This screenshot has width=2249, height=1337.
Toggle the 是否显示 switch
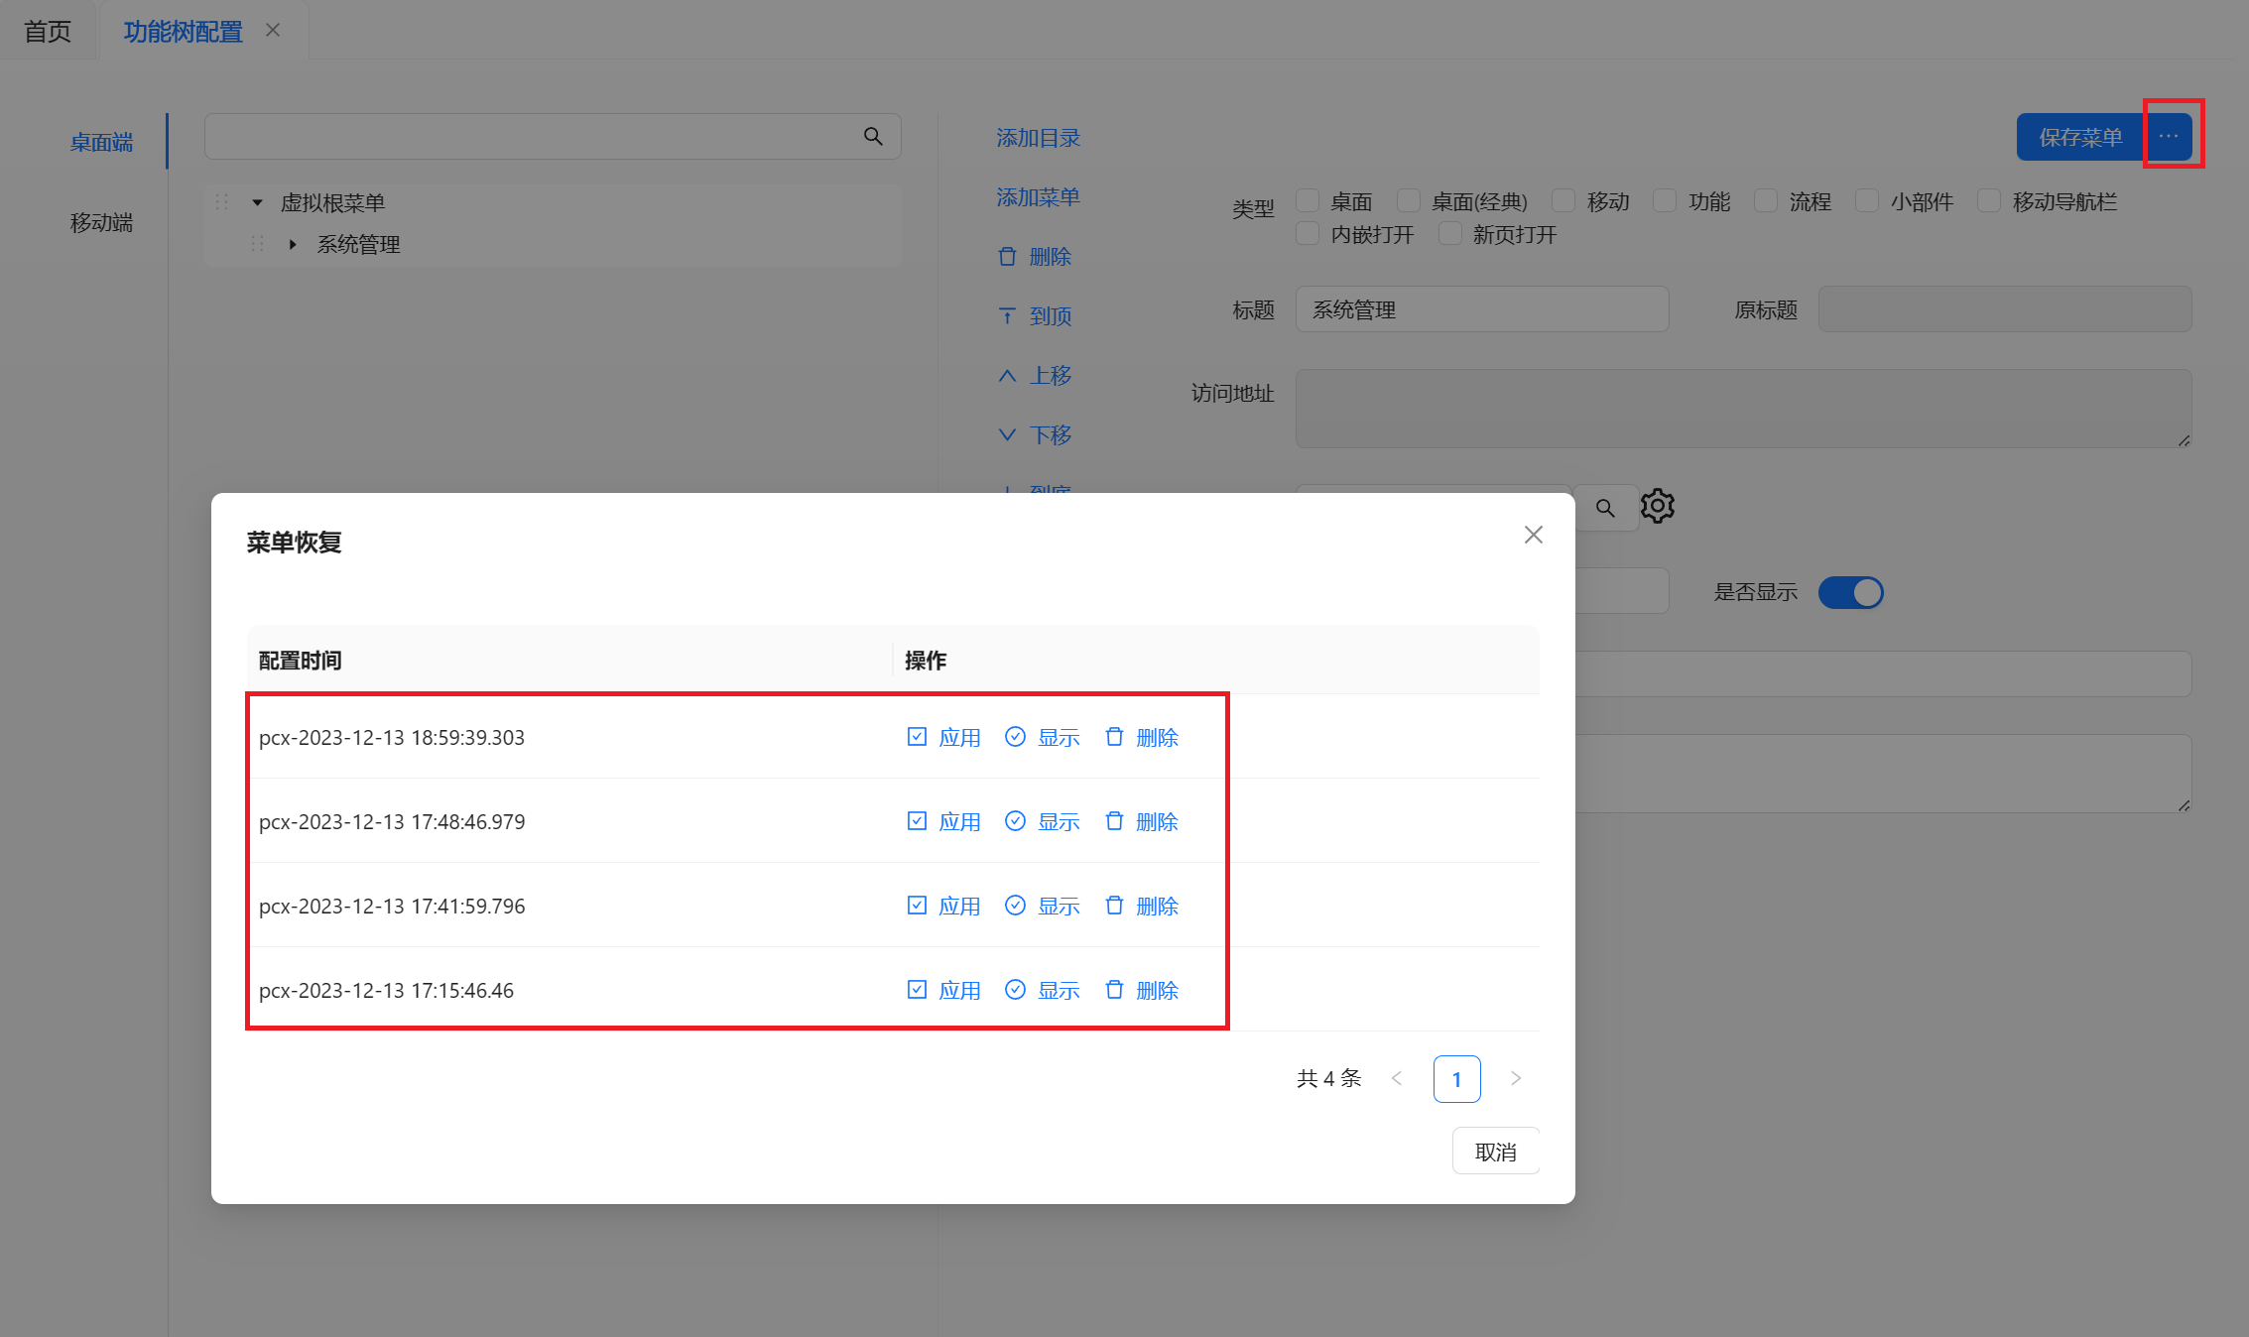tap(1851, 592)
